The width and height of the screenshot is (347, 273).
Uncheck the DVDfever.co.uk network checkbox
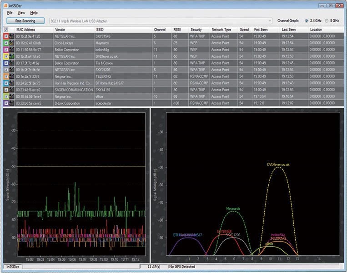coord(6,56)
